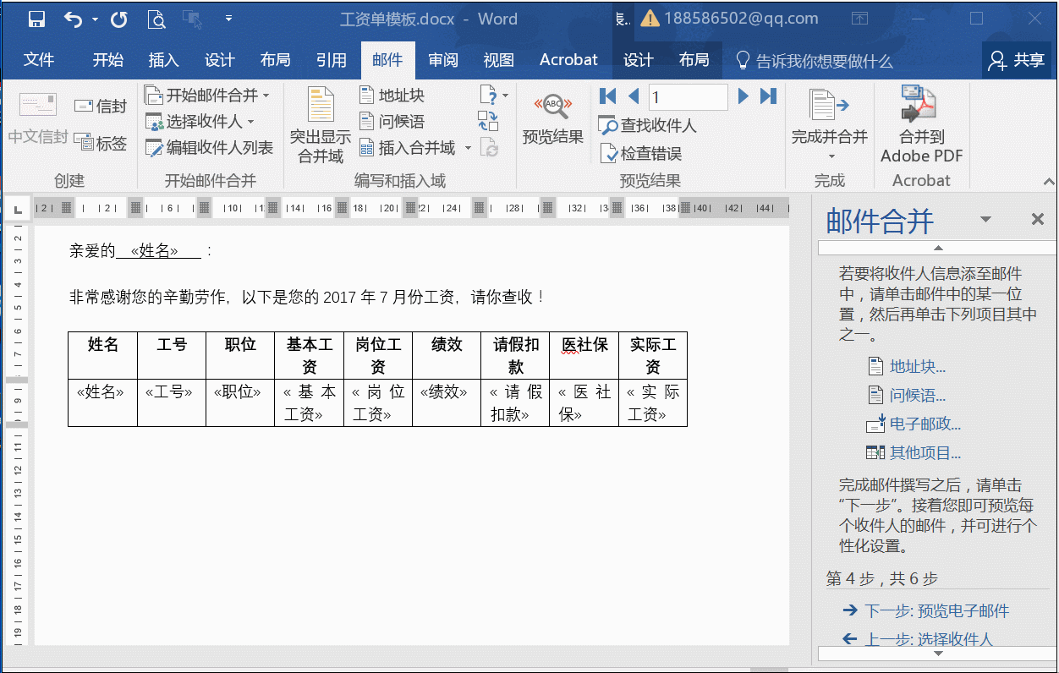Toggle 预览结果 preview results
The image size is (1059, 673).
click(552, 118)
